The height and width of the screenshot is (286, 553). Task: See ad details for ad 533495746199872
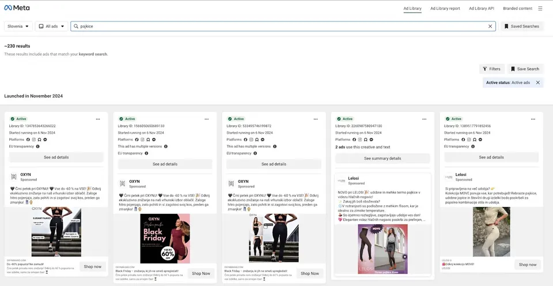[x=274, y=164]
